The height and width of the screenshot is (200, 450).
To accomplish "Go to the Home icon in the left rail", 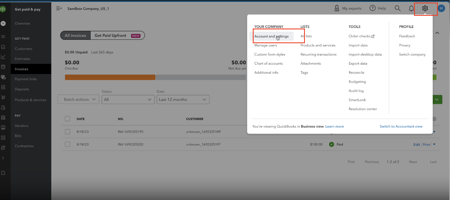I will tap(3, 47).
